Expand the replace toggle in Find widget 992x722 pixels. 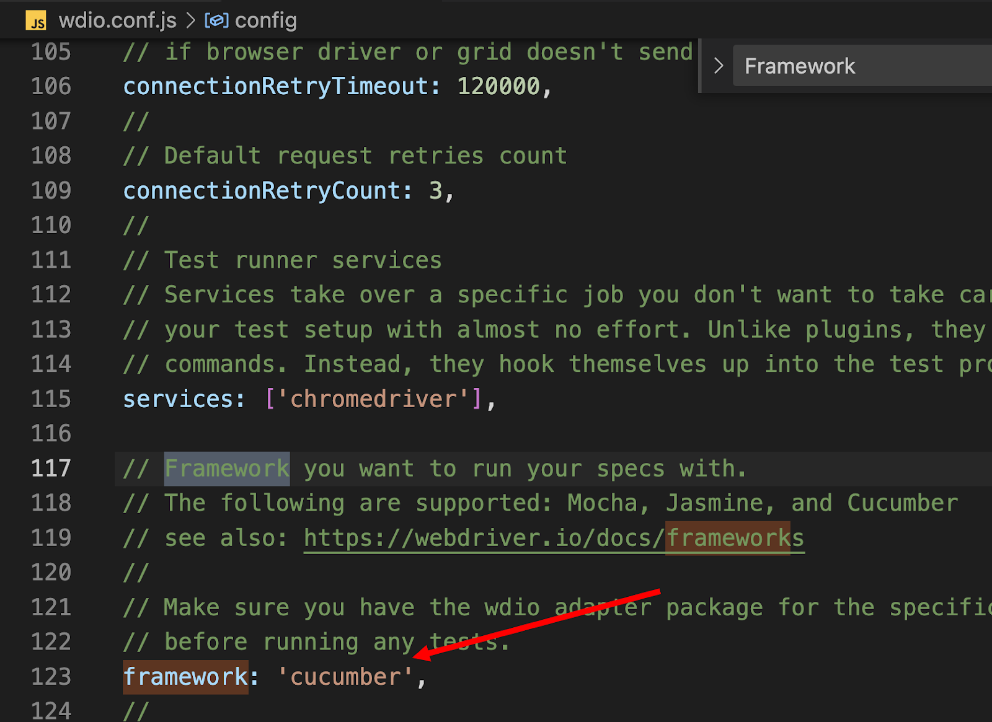coord(719,66)
